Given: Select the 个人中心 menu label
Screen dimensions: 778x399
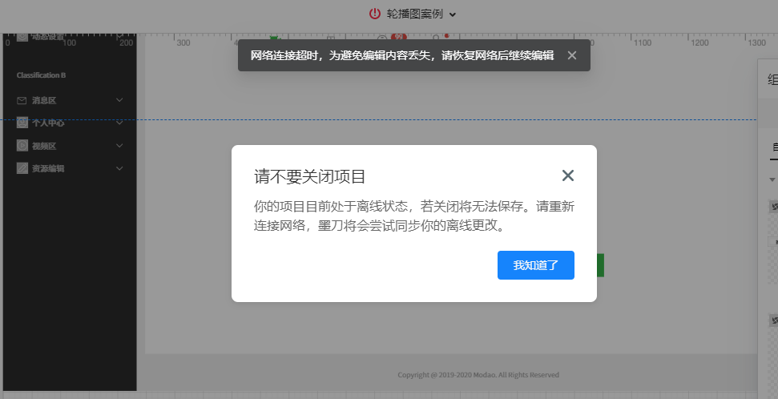Looking at the screenshot, I should (x=48, y=123).
